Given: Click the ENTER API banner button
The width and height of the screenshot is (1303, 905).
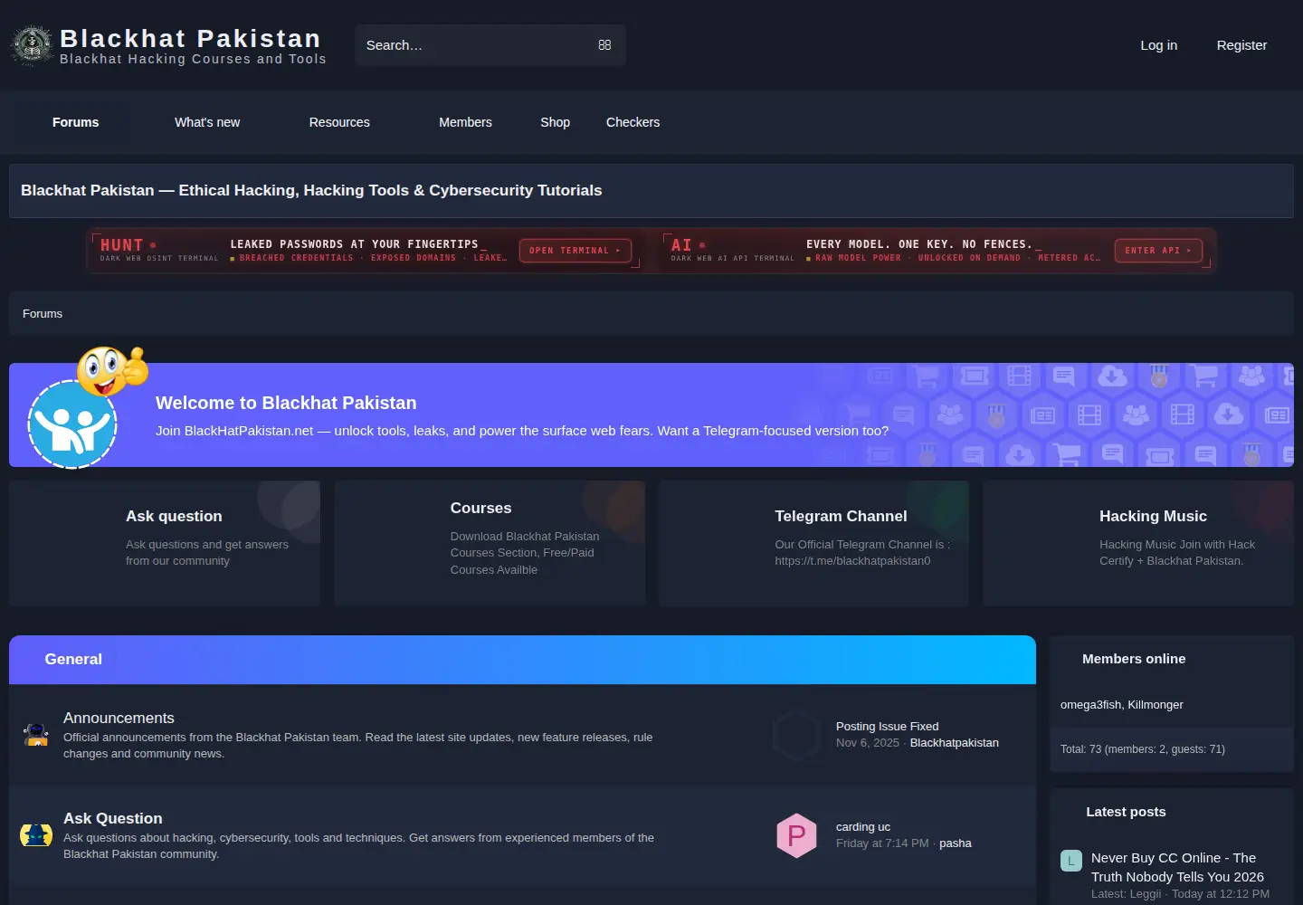Looking at the screenshot, I should [1158, 251].
